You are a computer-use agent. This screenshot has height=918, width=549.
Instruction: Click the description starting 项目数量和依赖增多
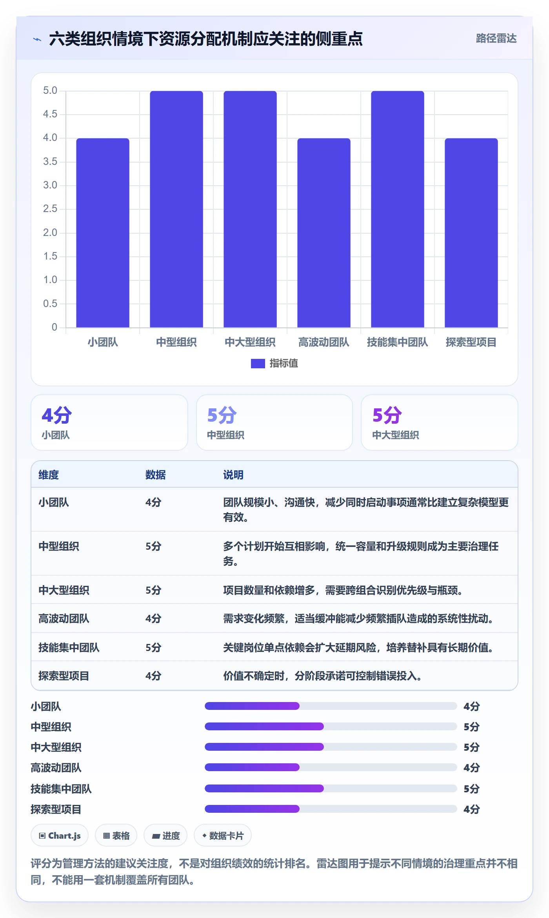[x=343, y=590]
